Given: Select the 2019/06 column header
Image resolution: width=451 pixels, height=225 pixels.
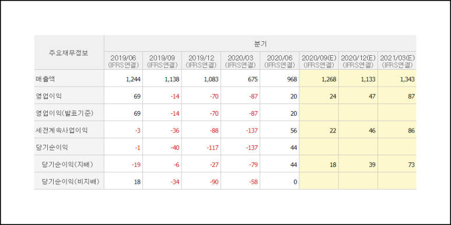Looking at the screenshot, I should tap(123, 61).
